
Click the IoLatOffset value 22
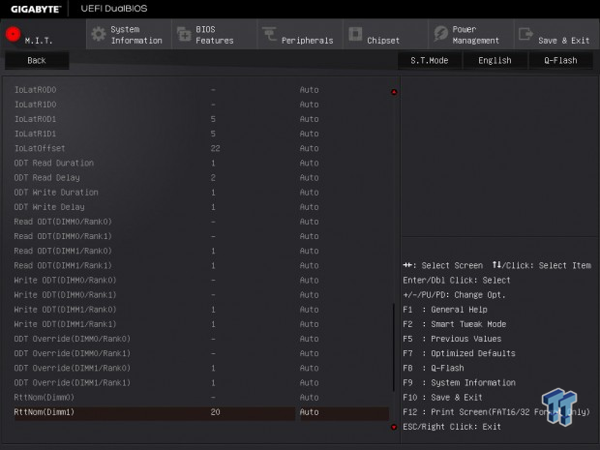[215, 148]
